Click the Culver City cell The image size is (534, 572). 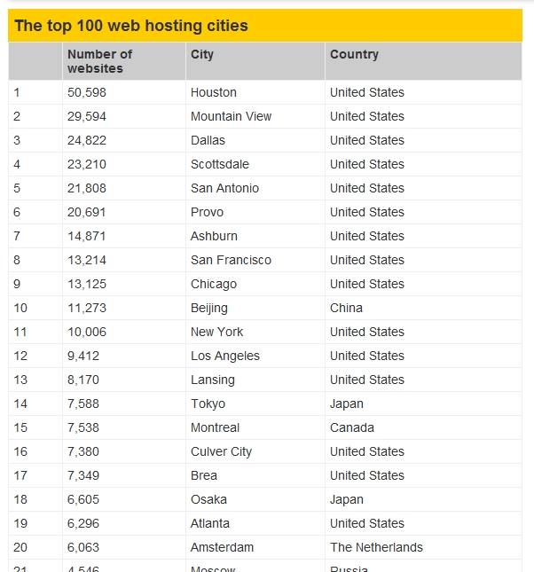[x=222, y=451]
